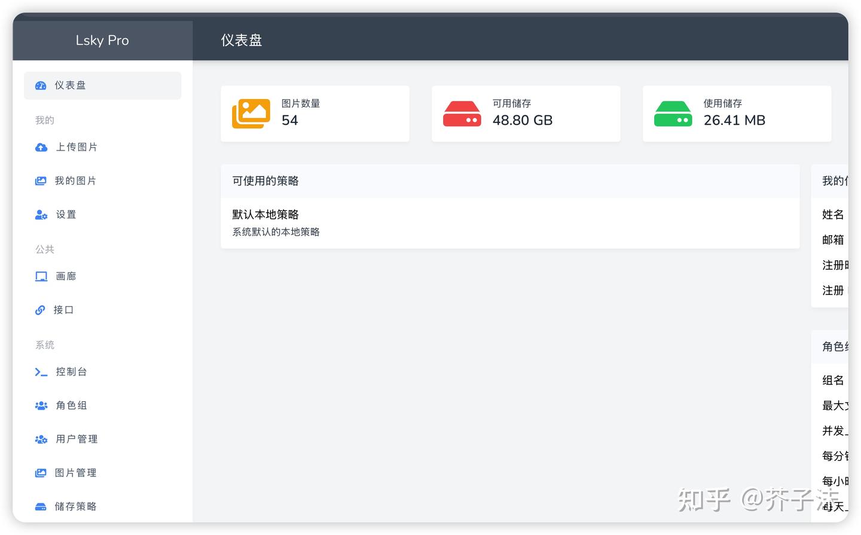Open 控制台 under 系统
The height and width of the screenshot is (535, 861).
[103, 372]
